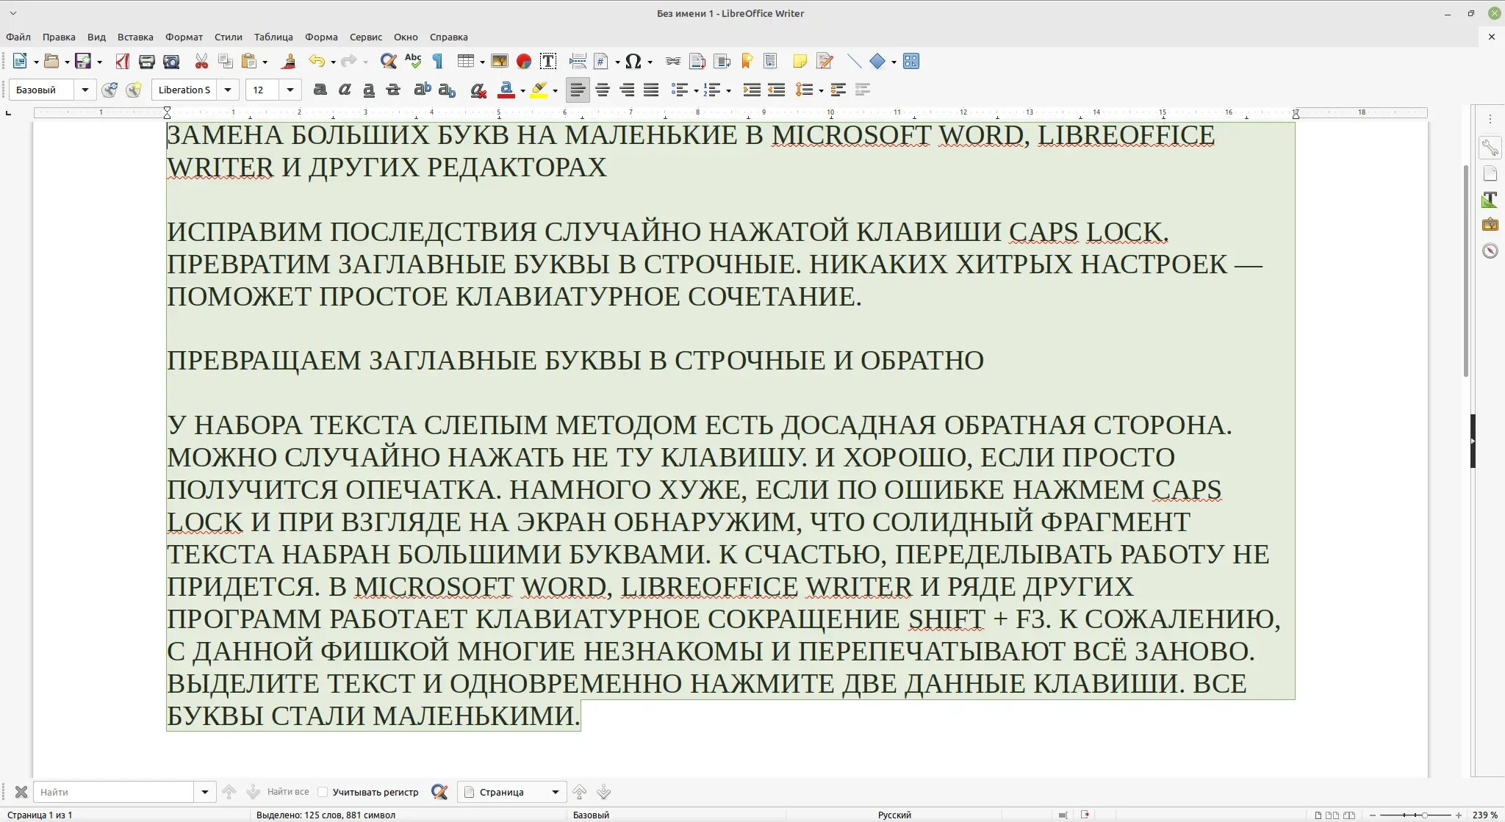Click 'Страница 1 из 1' in status bar
1505x822 pixels.
click(x=40, y=815)
